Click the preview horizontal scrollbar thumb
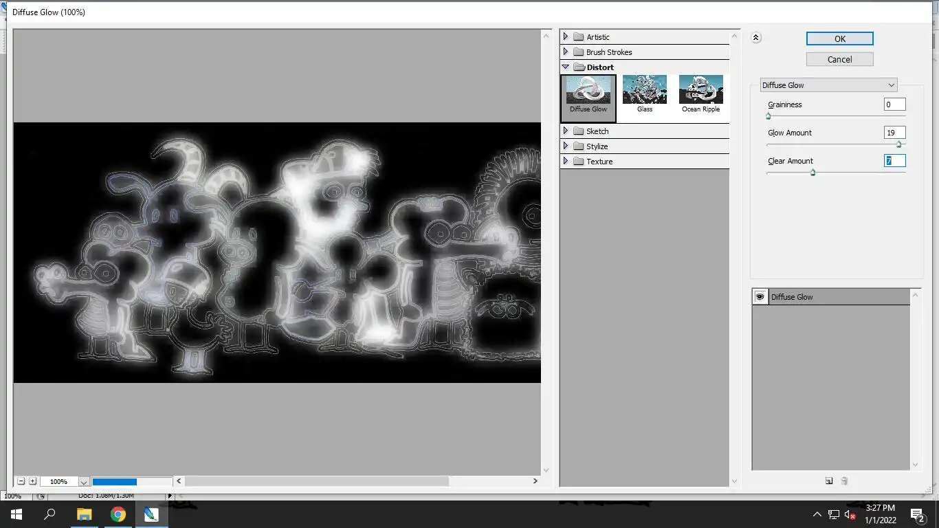 pyautogui.click(x=317, y=481)
